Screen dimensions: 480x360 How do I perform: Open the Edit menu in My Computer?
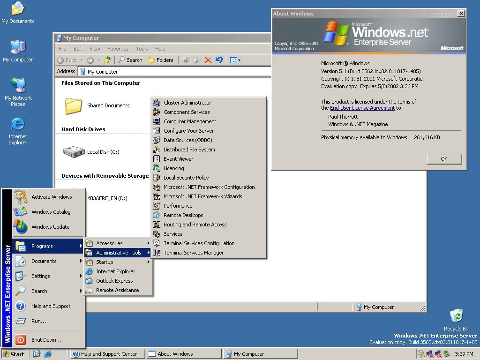(x=78, y=49)
